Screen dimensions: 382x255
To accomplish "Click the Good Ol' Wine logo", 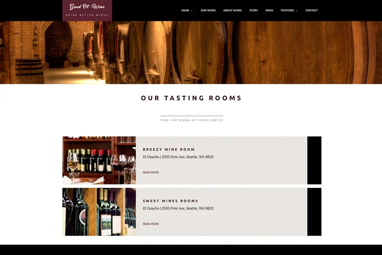I will 87,10.
